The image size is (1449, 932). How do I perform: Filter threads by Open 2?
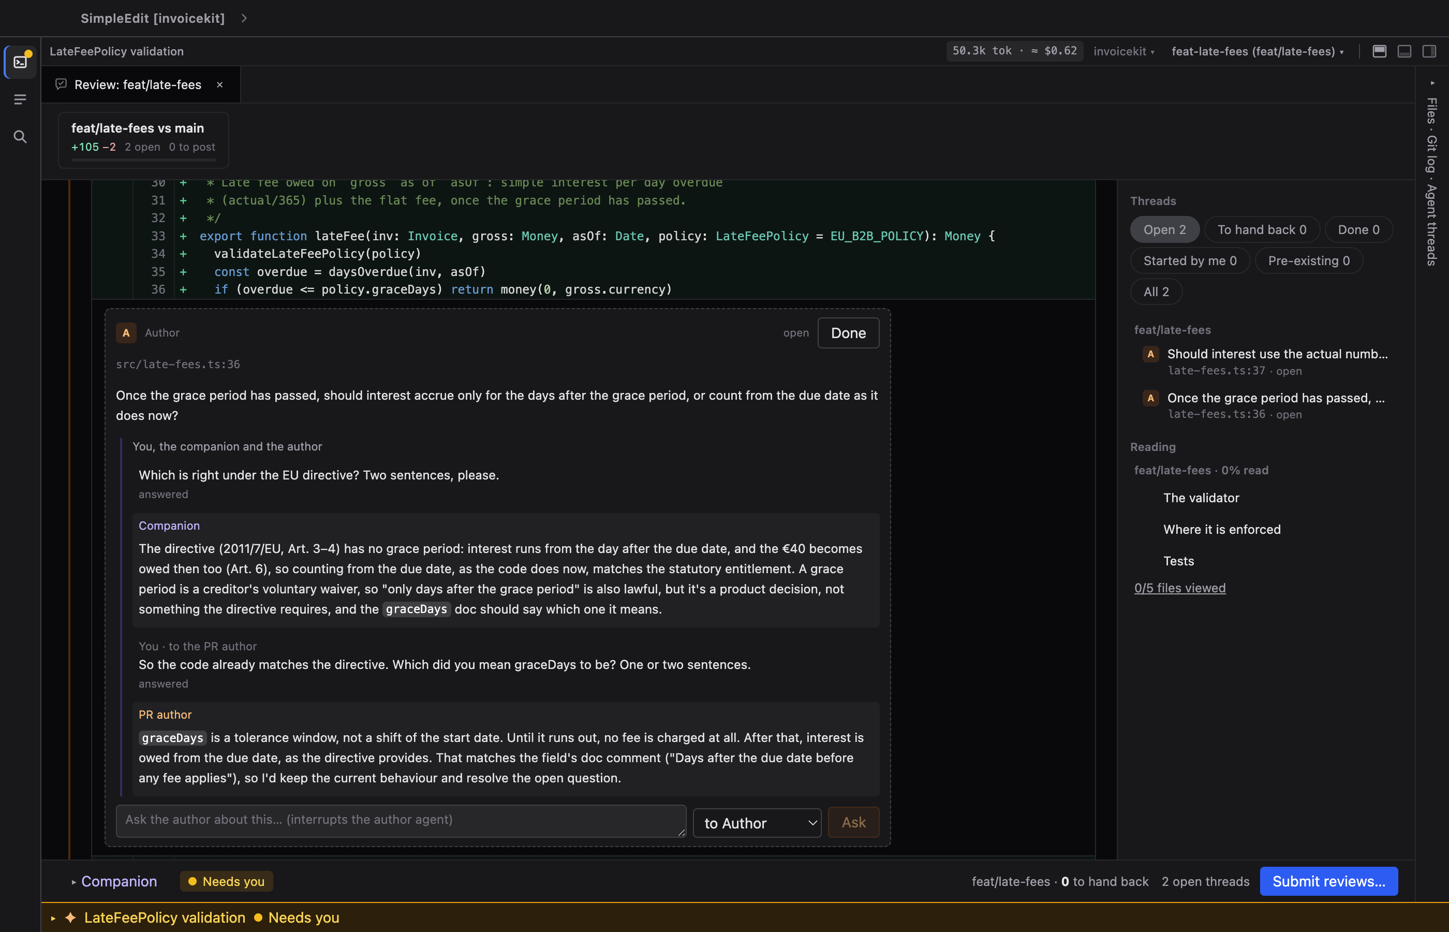1164,230
